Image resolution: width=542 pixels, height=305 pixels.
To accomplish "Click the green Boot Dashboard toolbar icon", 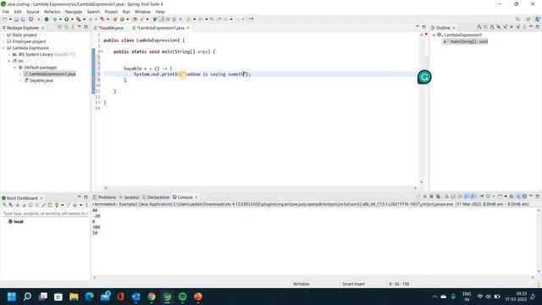I will [47, 19].
